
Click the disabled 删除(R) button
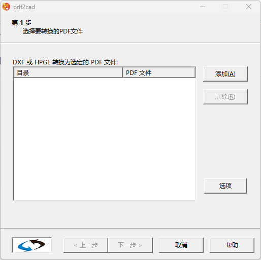click(225, 97)
